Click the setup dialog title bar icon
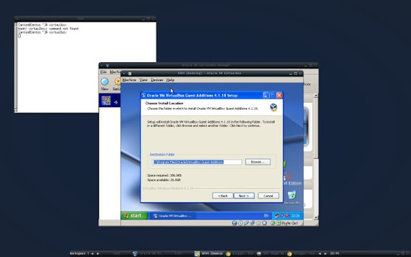This screenshot has height=257, width=411. coord(144,95)
